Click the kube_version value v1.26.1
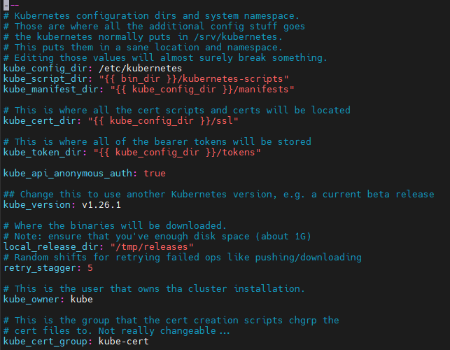Image resolution: width=450 pixels, height=350 pixels. 101,205
